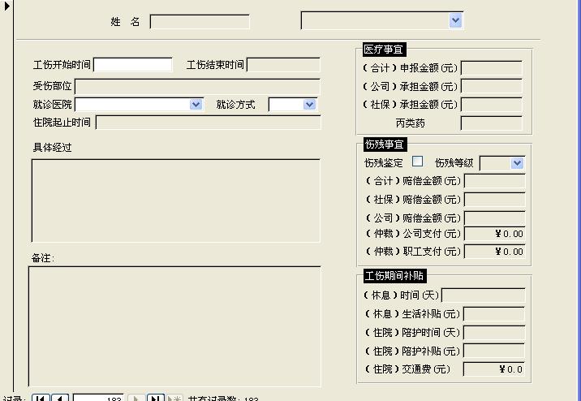Click the new record asterisk button
The width and height of the screenshot is (581, 401).
tap(174, 399)
